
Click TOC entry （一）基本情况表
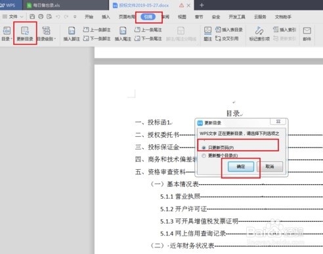click(175, 184)
